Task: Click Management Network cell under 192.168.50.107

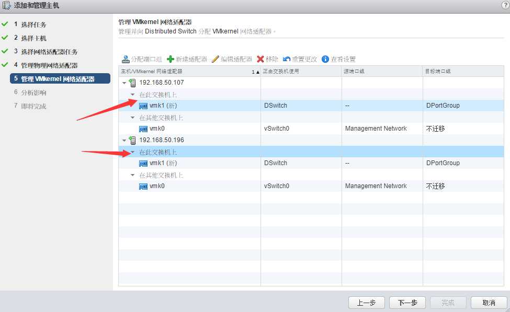Action: pos(376,129)
